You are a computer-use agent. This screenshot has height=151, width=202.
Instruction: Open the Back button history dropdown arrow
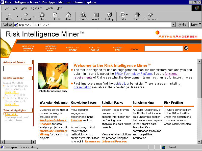click(17, 16)
